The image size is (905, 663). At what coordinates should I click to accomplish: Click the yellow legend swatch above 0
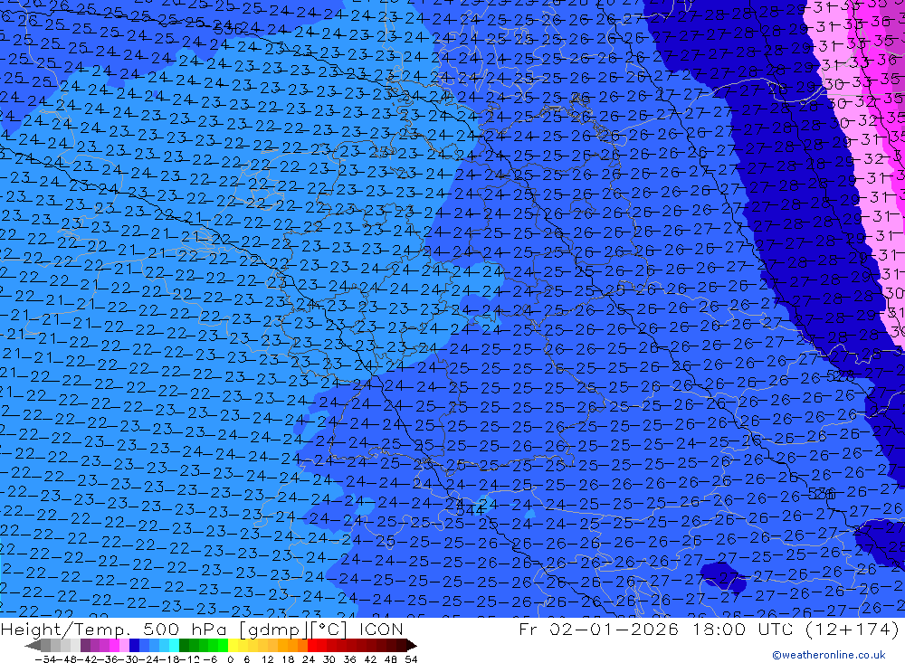233,646
